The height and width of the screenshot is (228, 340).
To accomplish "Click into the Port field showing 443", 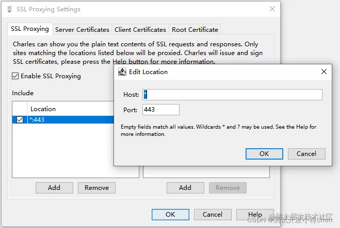I will (x=161, y=110).
